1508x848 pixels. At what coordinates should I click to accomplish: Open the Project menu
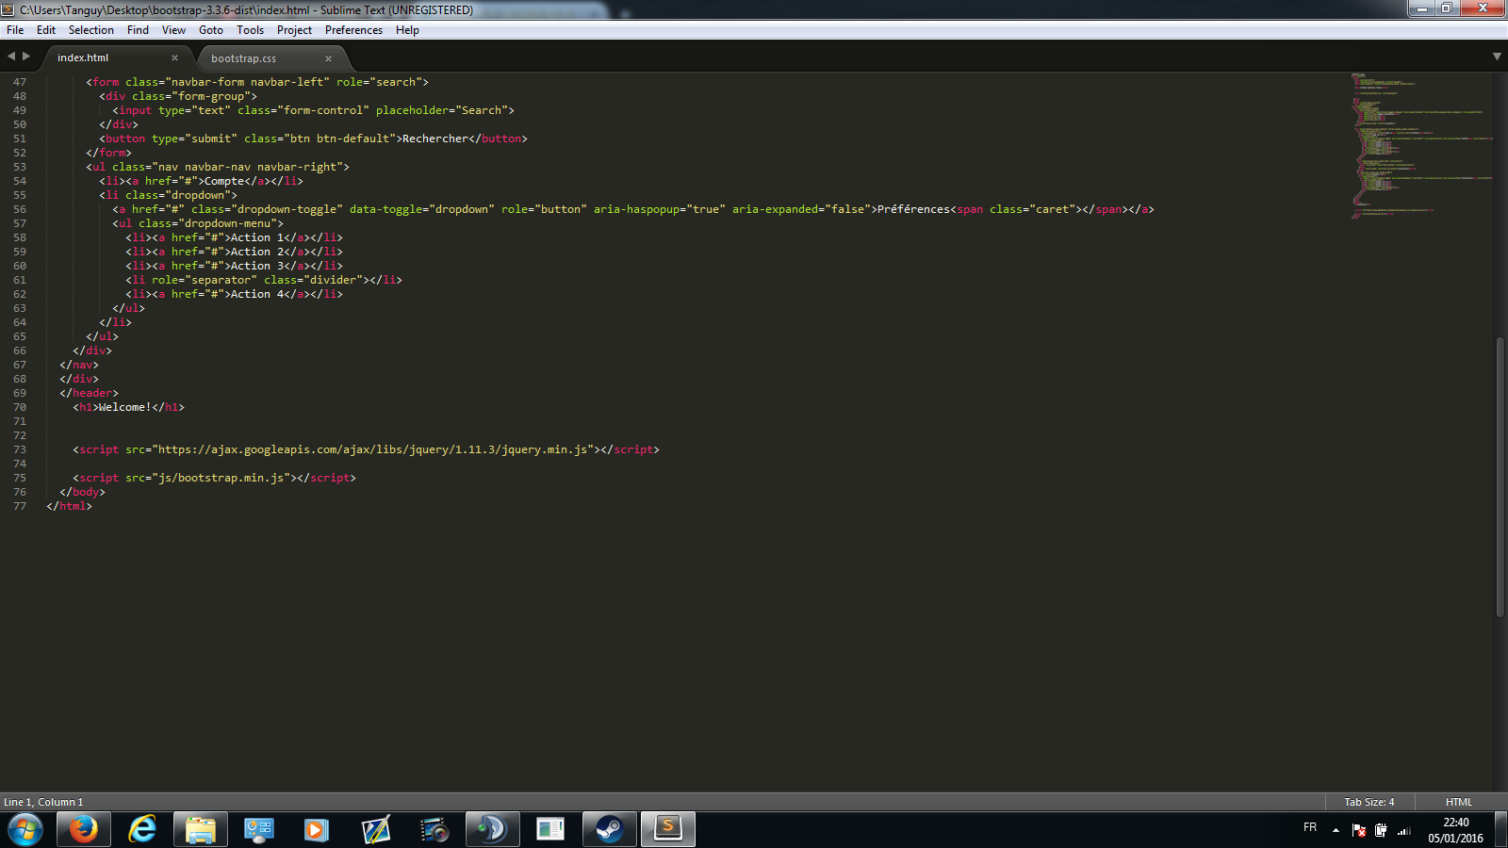point(294,30)
